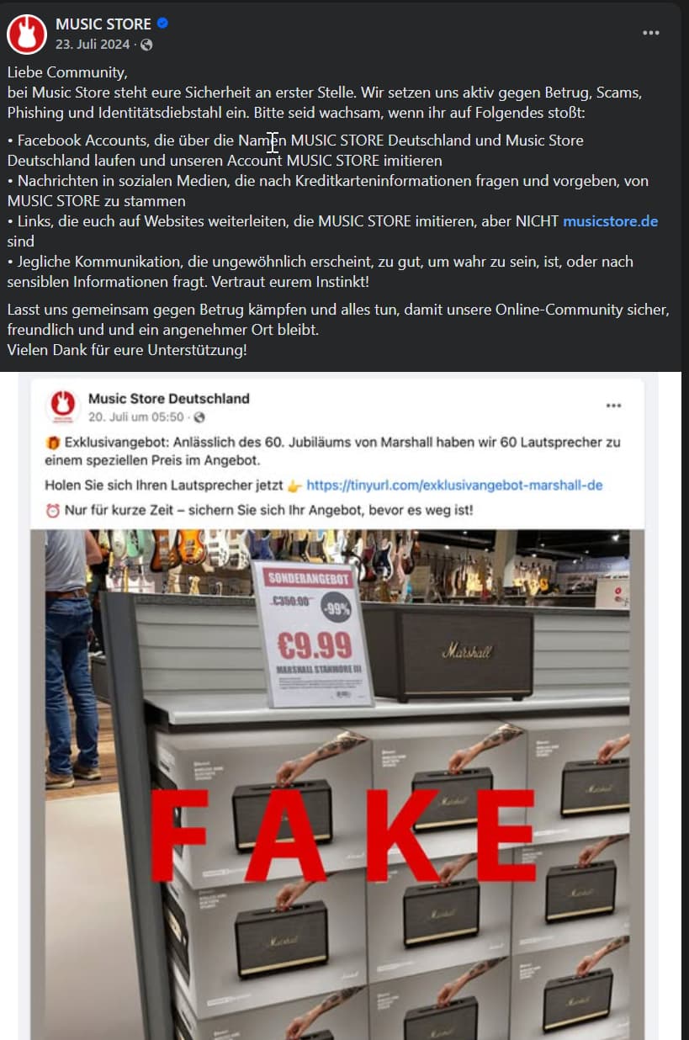Open the three-dot post options menu at top right
This screenshot has height=1040, width=689.
[x=651, y=33]
